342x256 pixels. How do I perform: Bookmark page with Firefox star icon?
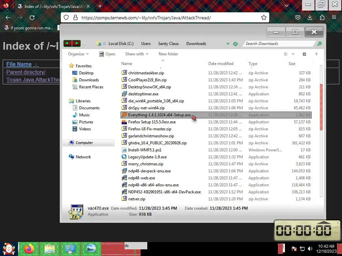(x=264, y=18)
